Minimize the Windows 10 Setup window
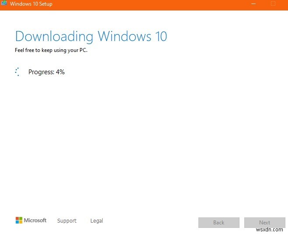This screenshot has height=234, width=288. [x=253, y=3]
